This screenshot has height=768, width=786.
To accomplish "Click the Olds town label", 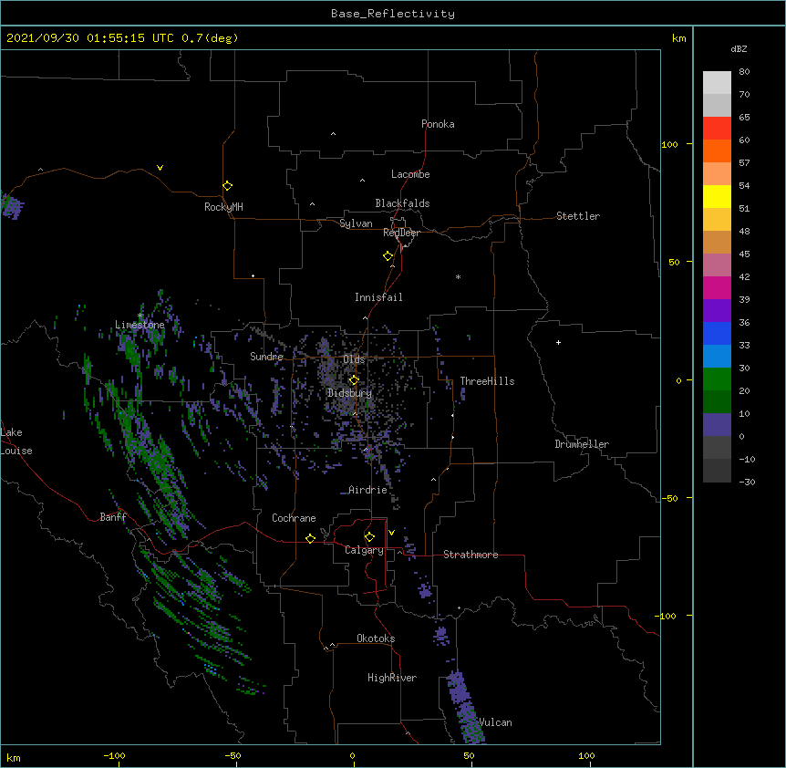I will coord(354,359).
